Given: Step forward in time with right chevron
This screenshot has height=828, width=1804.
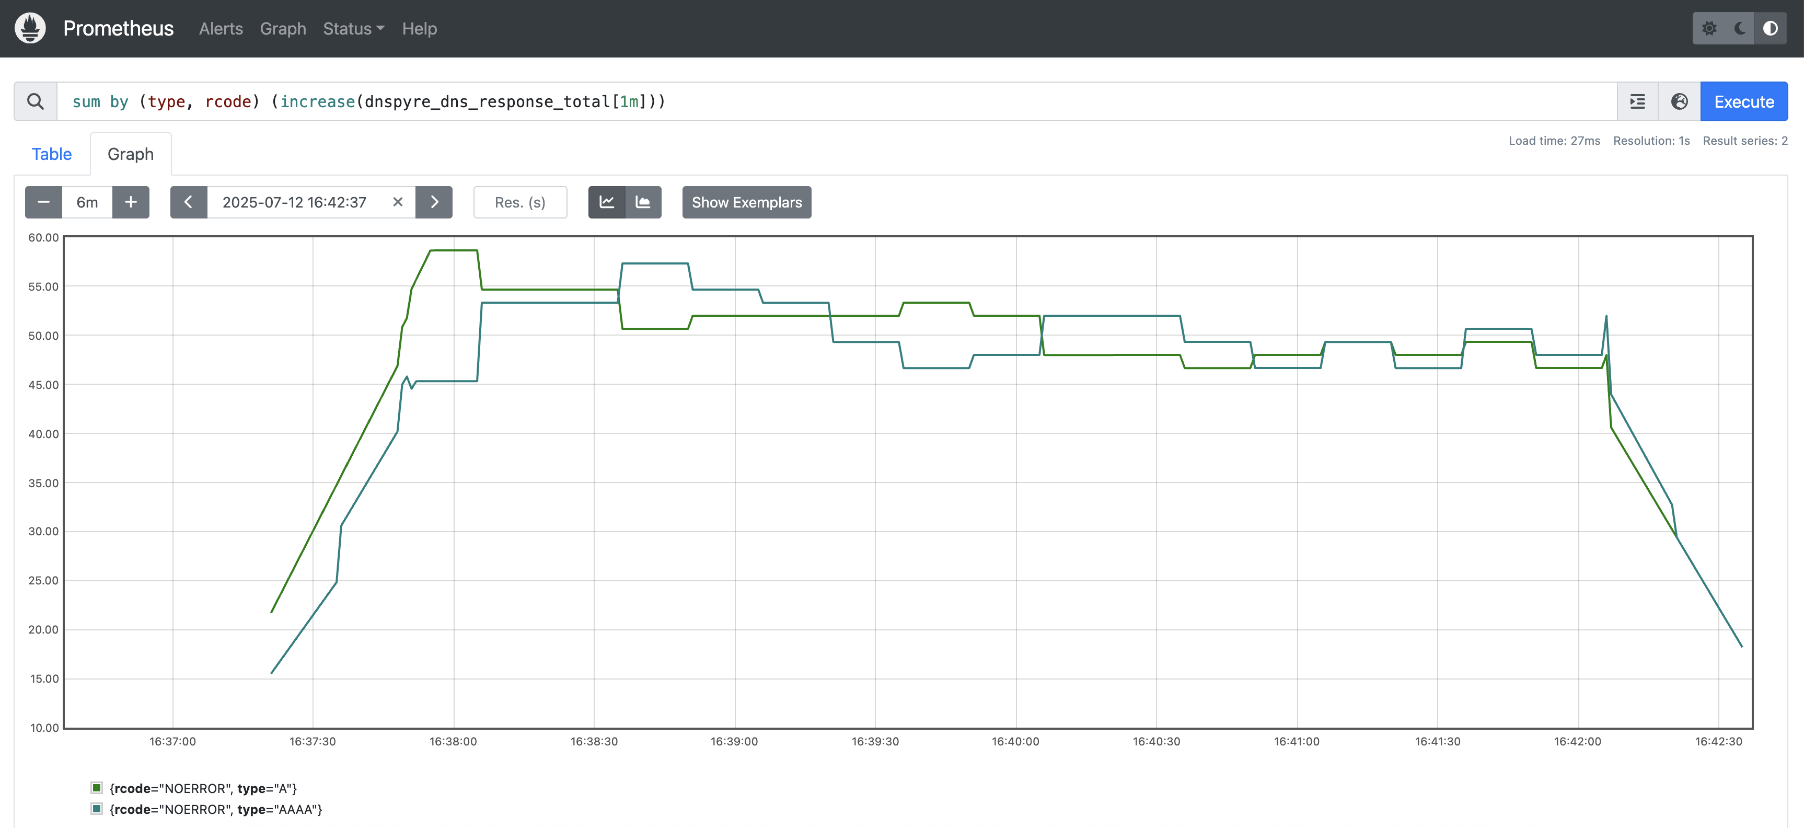Looking at the screenshot, I should [434, 202].
